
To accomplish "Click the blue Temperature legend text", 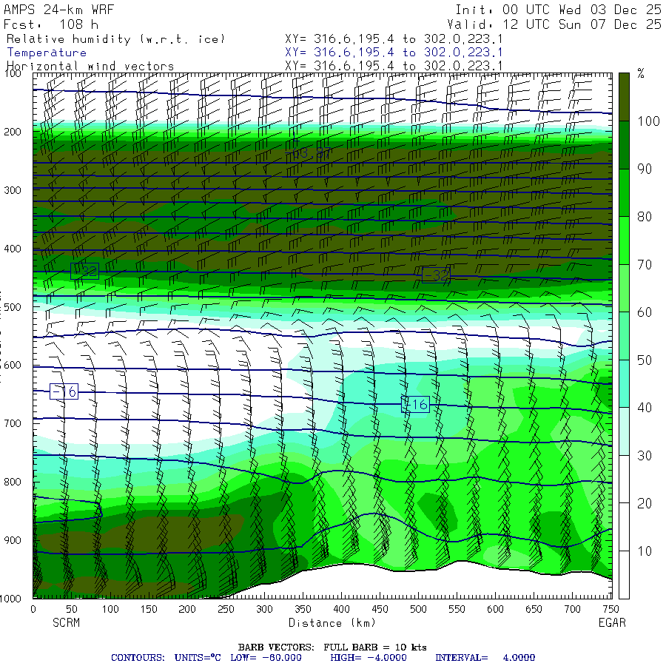I will (x=47, y=53).
